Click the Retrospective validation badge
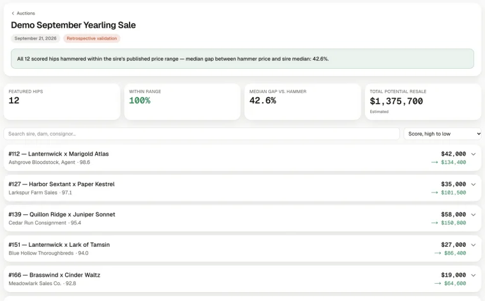 tap(92, 38)
